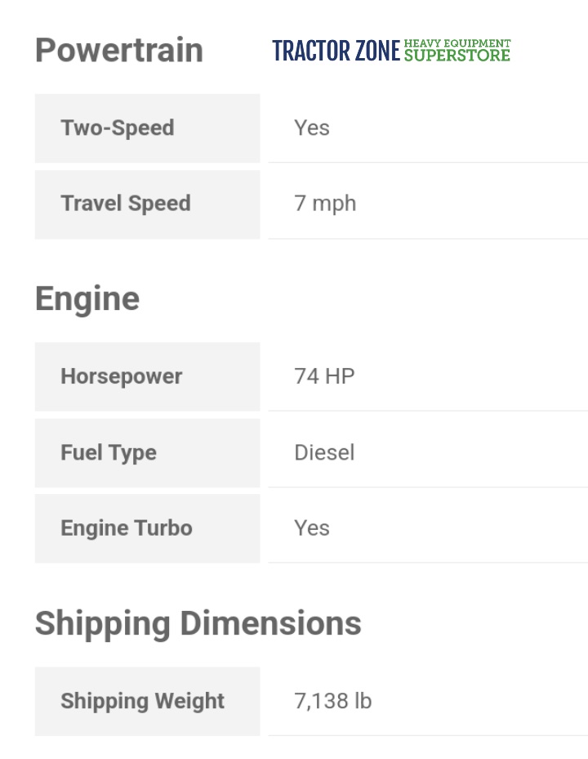This screenshot has height=759, width=588.
Task: Click the green SUPERSTORE logo text
Action: pyautogui.click(x=457, y=56)
